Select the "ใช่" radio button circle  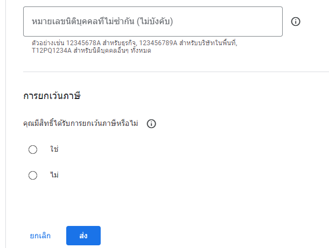point(33,150)
